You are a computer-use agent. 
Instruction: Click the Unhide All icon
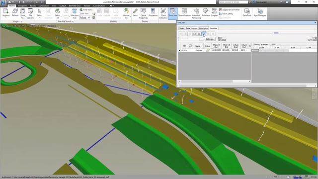tap(126, 13)
